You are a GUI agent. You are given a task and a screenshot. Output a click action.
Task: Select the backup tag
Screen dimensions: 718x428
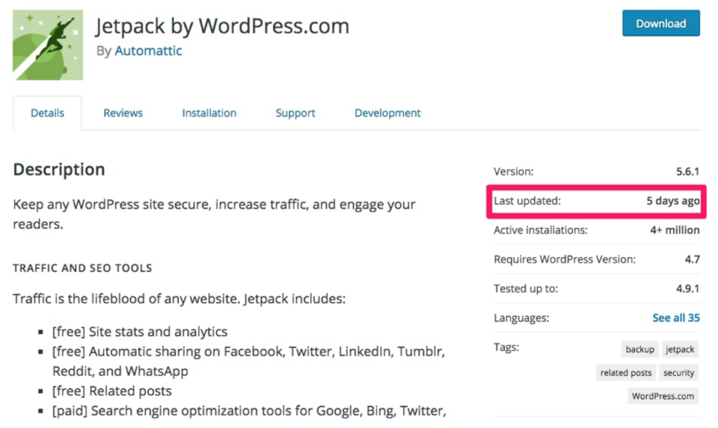639,350
